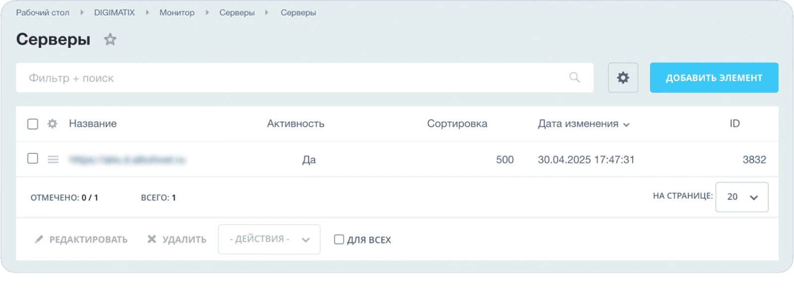Enable the Для всех checkbox
This screenshot has height=288, width=794.
[339, 240]
